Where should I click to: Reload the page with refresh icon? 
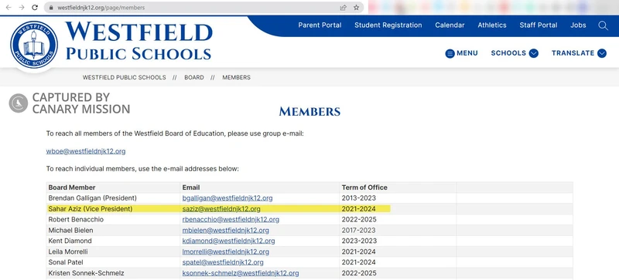35,8
